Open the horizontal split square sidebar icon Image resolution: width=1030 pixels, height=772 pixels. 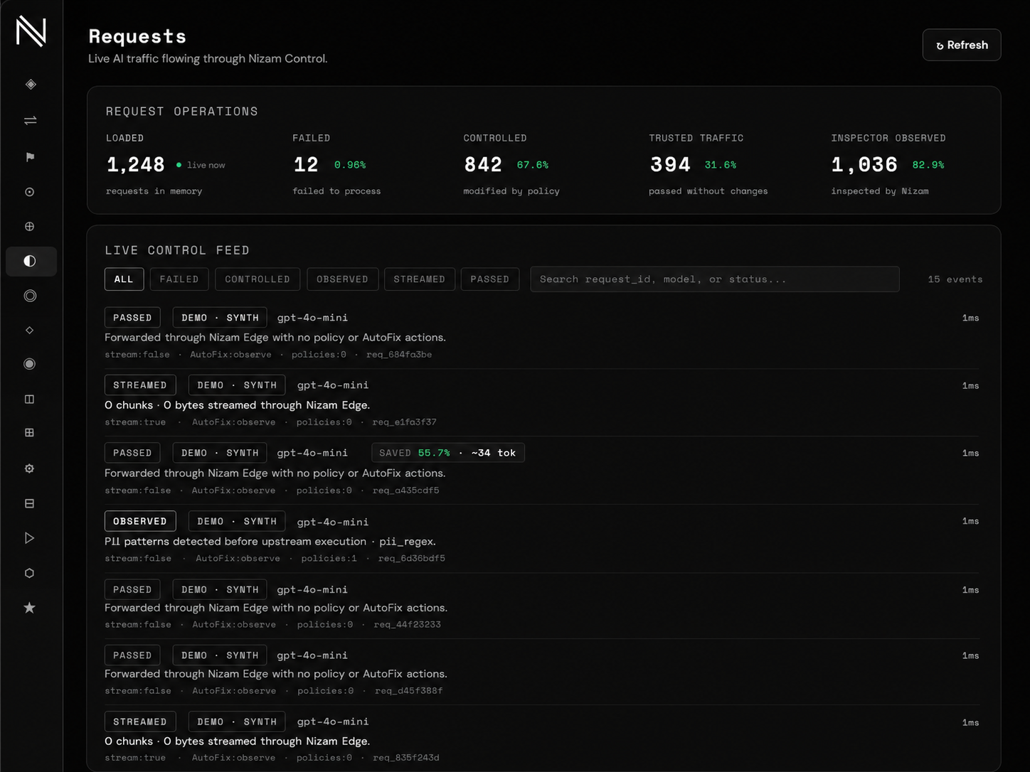[x=30, y=503]
